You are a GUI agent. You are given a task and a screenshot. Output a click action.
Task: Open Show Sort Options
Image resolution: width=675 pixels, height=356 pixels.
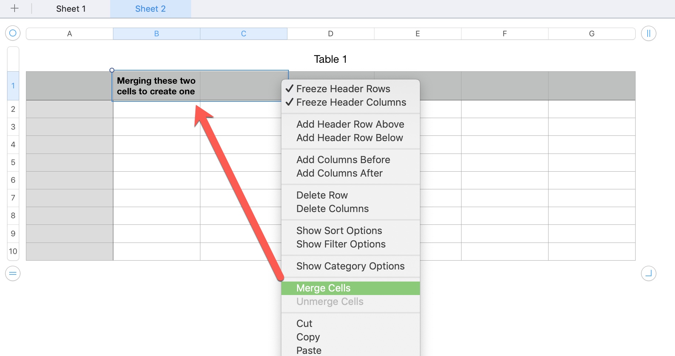[x=339, y=230]
